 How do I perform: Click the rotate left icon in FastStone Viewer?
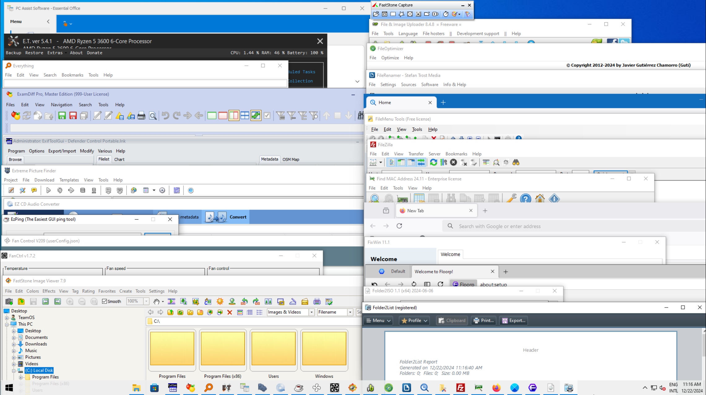click(244, 302)
